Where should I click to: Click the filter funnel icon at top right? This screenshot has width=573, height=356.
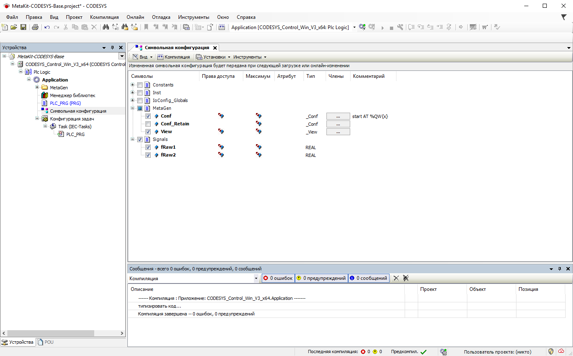[564, 17]
